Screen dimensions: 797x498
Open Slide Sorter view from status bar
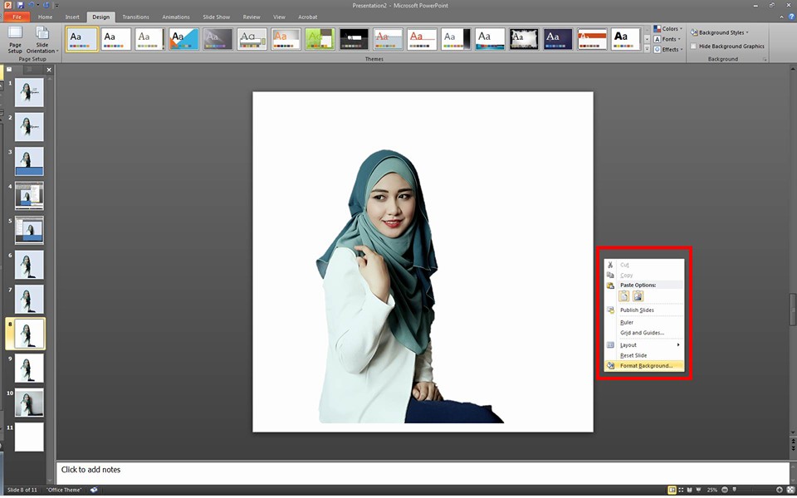(681, 490)
